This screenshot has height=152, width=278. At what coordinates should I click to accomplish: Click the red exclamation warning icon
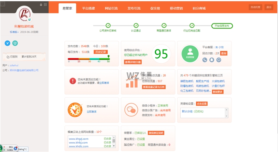coord(72,81)
